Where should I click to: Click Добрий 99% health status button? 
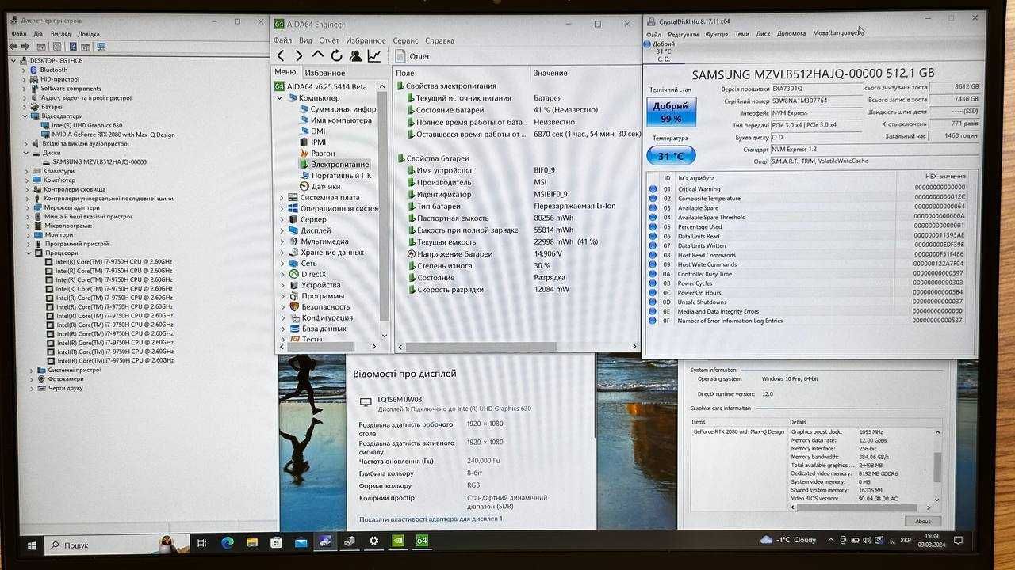[672, 112]
